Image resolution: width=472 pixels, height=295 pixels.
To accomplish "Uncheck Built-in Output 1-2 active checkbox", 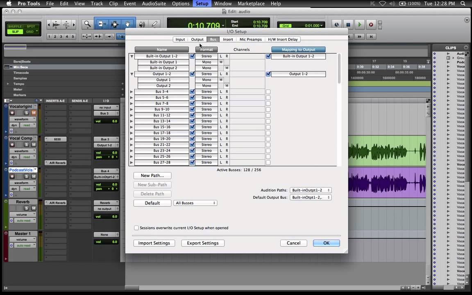I will click(x=192, y=56).
